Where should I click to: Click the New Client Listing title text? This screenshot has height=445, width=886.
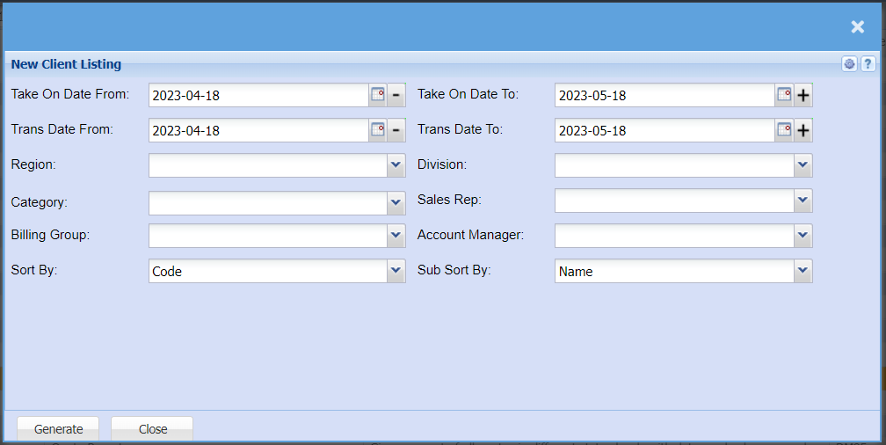click(x=66, y=64)
